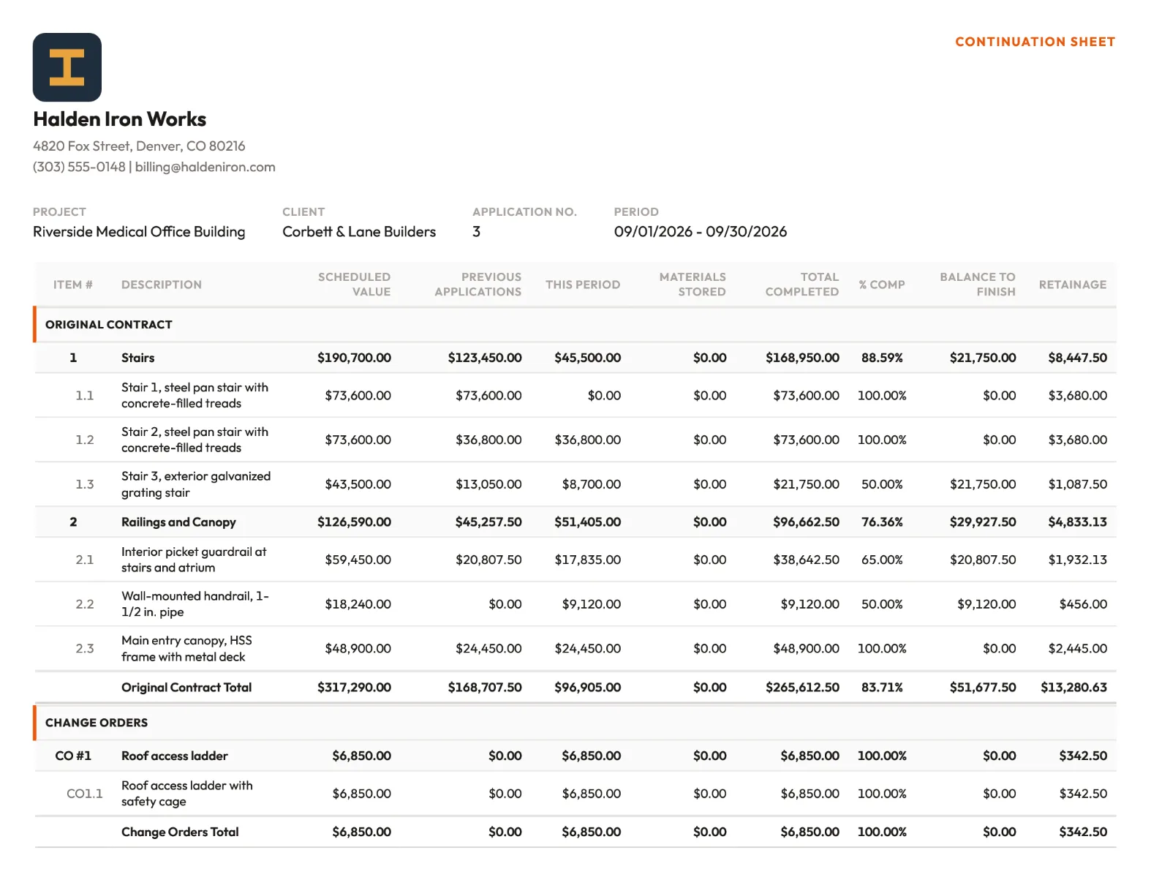Select the Interior picket guardrail description

[x=194, y=560]
